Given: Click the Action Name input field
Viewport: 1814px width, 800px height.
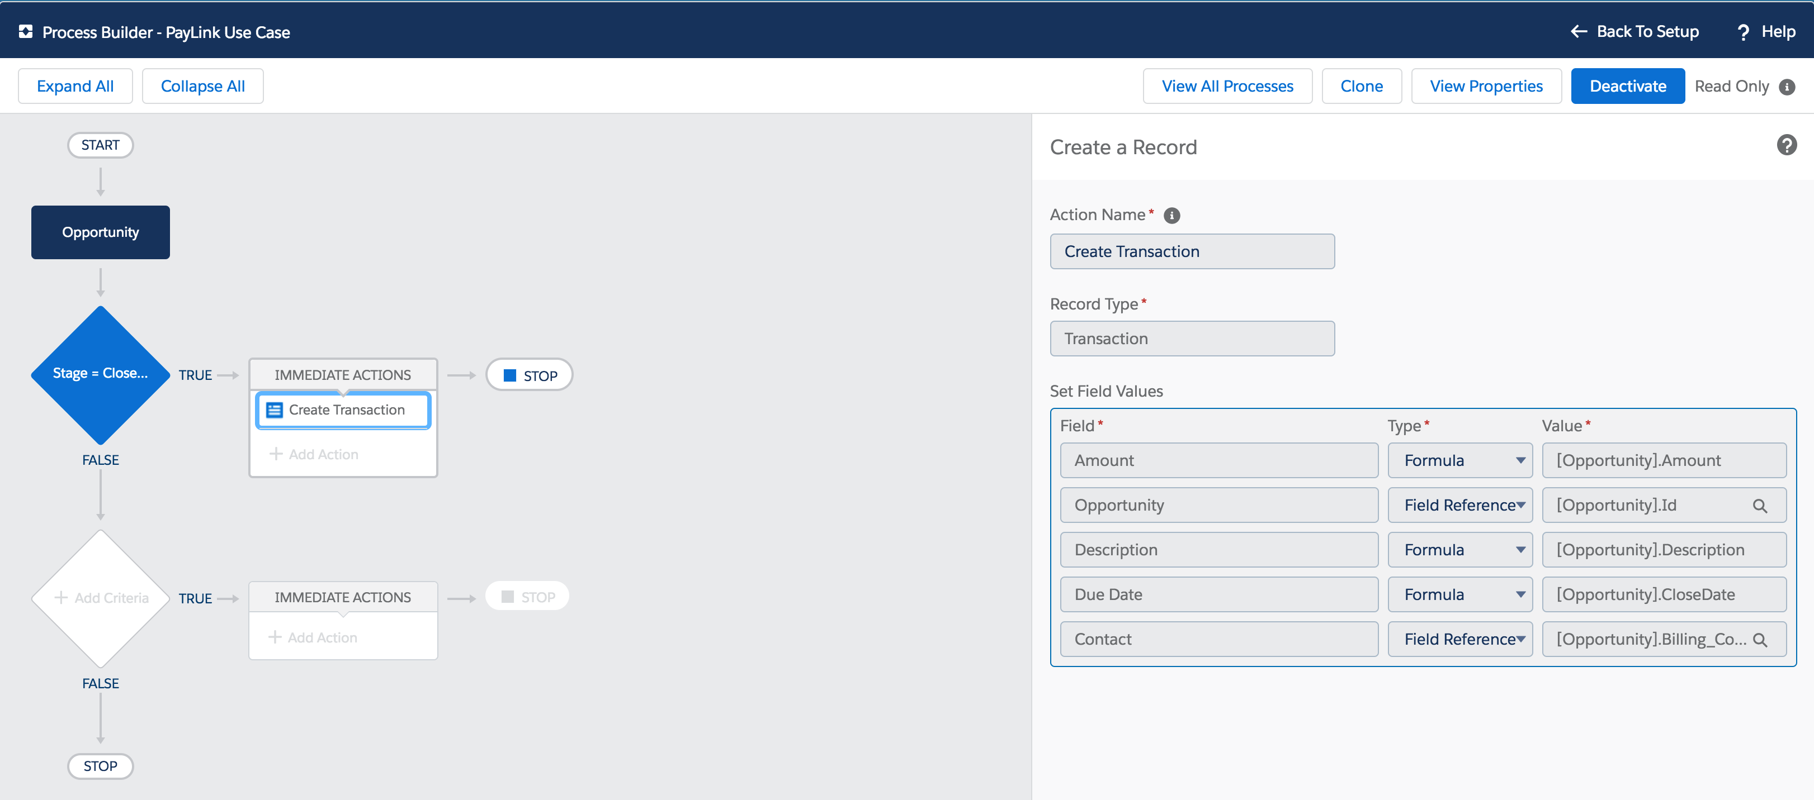Looking at the screenshot, I should 1192,252.
